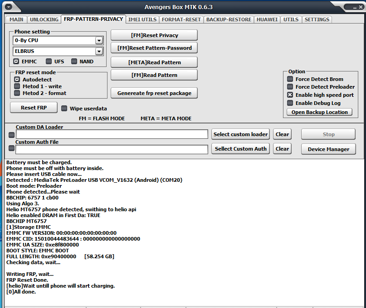Select the EMMC storage option

(16, 62)
